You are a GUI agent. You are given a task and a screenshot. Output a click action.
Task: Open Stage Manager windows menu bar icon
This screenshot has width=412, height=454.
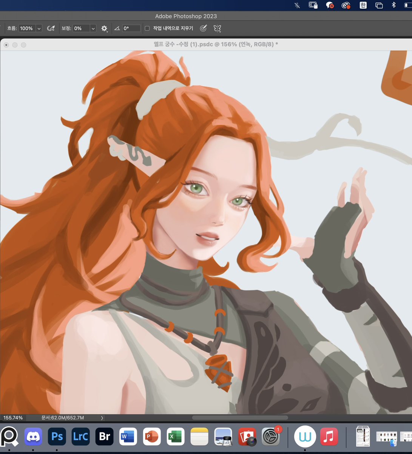[379, 5]
